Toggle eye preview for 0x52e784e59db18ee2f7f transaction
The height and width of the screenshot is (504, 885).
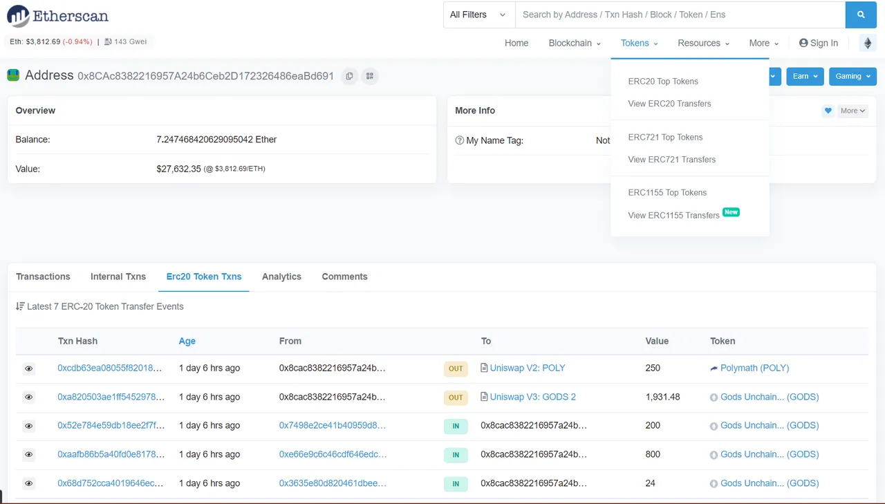(x=29, y=426)
